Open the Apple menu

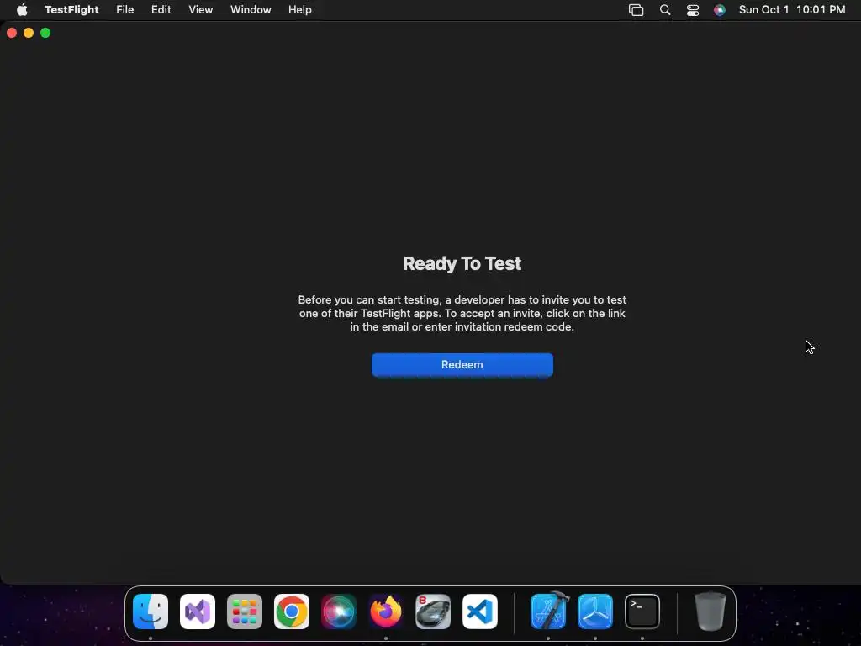[x=22, y=10]
